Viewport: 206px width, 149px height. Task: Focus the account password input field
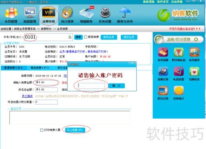[x=91, y=86]
